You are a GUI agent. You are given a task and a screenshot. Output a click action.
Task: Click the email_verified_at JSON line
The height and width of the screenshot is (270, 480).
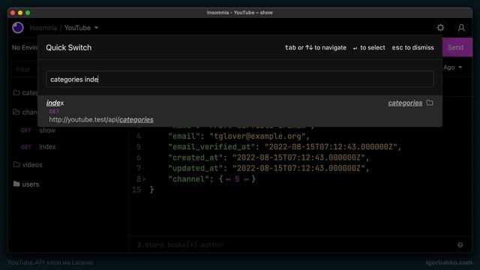click(x=285, y=147)
